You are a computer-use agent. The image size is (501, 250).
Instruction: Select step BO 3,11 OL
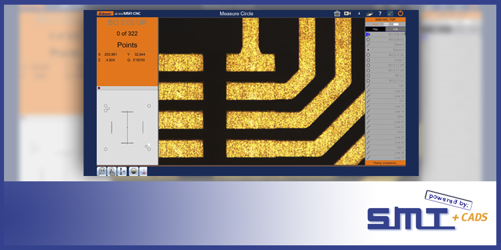[385, 55]
